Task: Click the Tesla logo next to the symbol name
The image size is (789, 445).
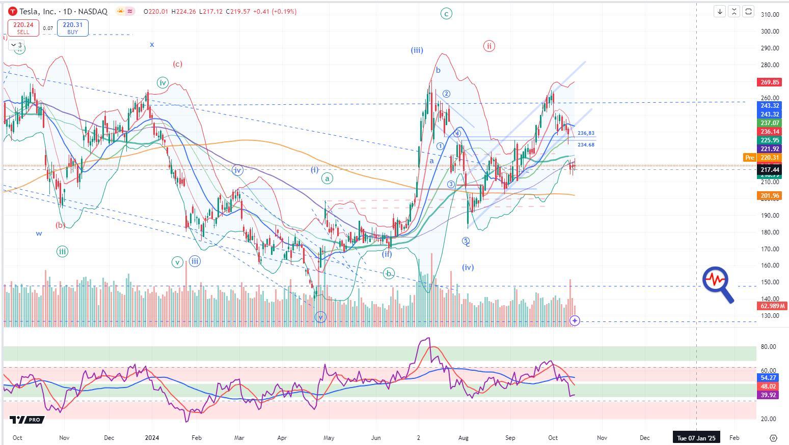Action: pos(13,11)
